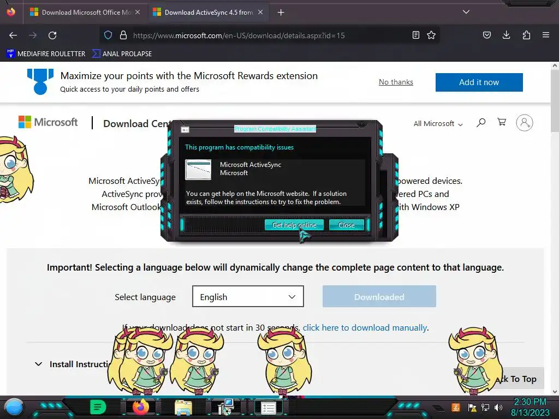Click Add it now button
Image resolution: width=559 pixels, height=419 pixels.
pyautogui.click(x=479, y=82)
